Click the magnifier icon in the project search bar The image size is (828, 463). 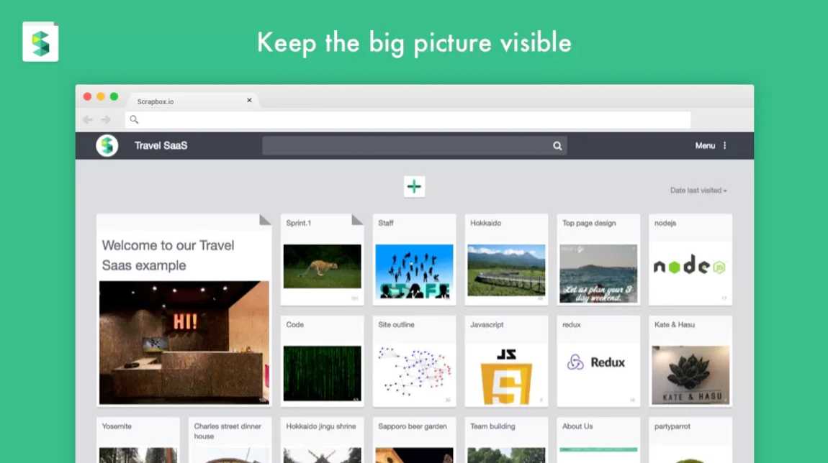tap(557, 145)
